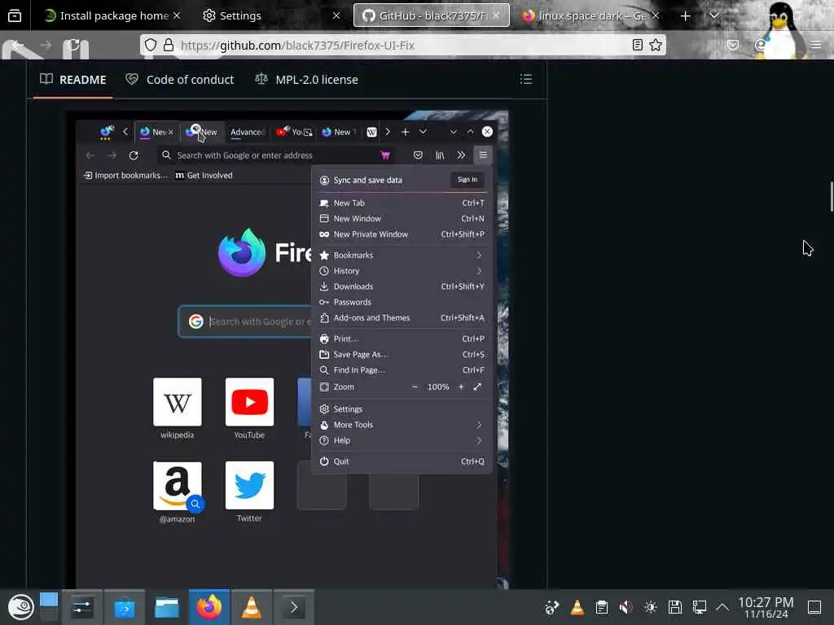Viewport: 834px width, 625px height.
Task: Expand the list all tabs dropdown
Action: 713,16
